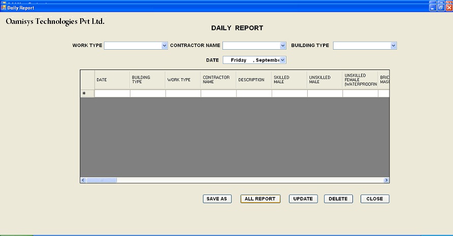Click the UPDATE button

[x=303, y=199]
